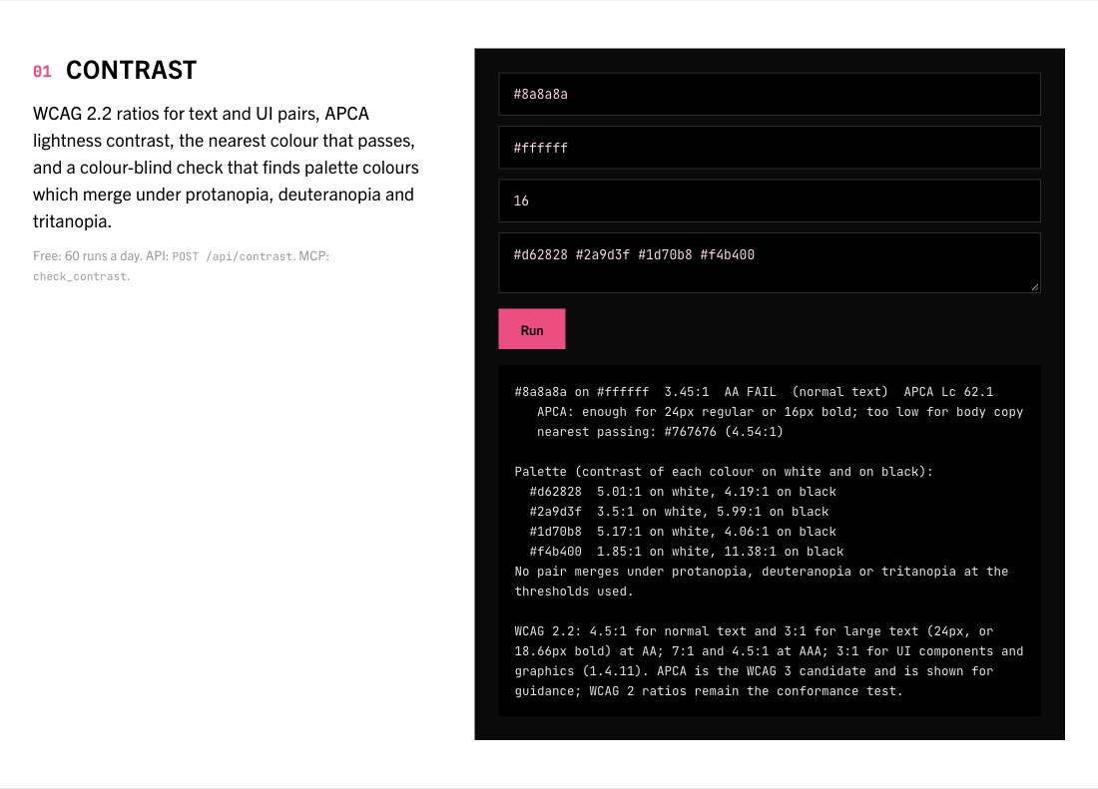Click the textarea resize handle
This screenshot has width=1098, height=789.
[x=1035, y=287]
